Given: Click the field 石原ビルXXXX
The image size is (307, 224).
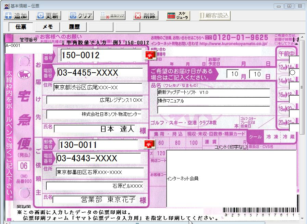Looking at the screenshot, I should (95, 186).
